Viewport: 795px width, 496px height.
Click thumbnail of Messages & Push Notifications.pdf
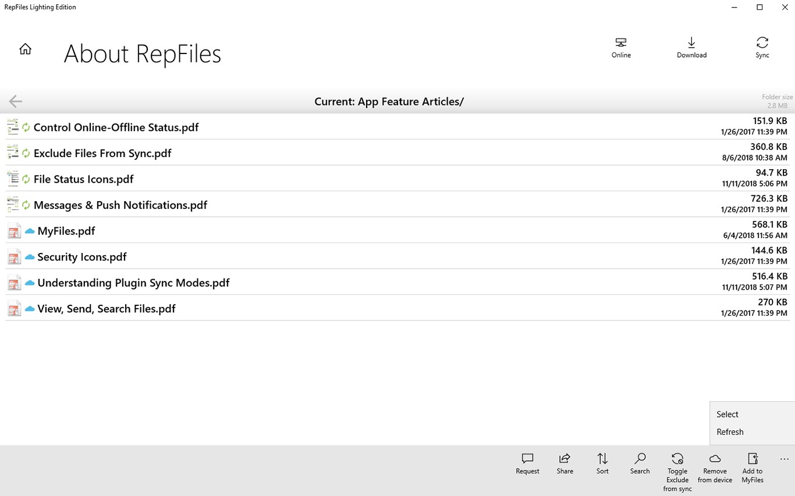point(13,205)
